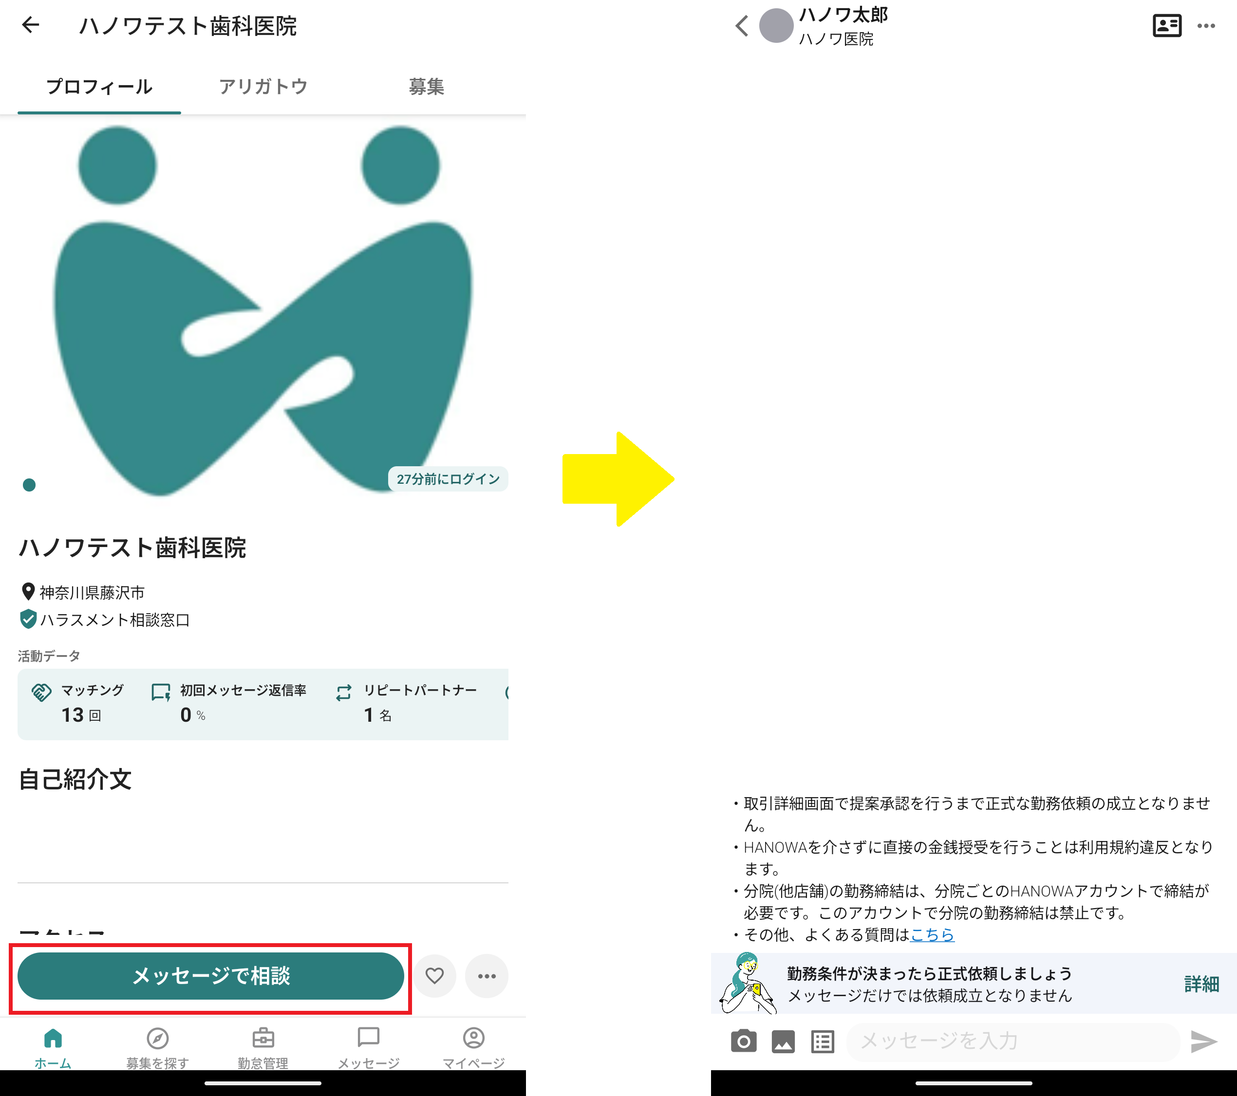Tap the image carousel dot indicator
This screenshot has width=1237, height=1096.
click(29, 485)
